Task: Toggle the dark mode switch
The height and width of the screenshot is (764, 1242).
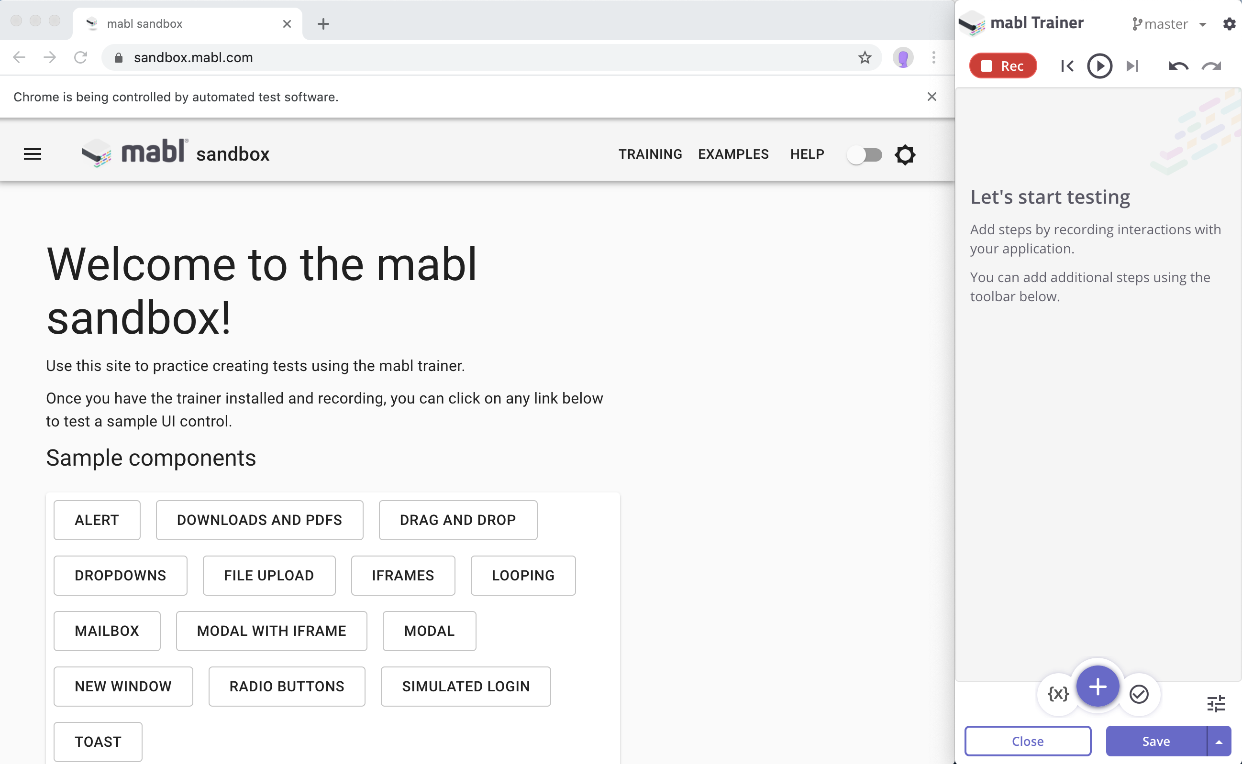Action: pos(865,154)
